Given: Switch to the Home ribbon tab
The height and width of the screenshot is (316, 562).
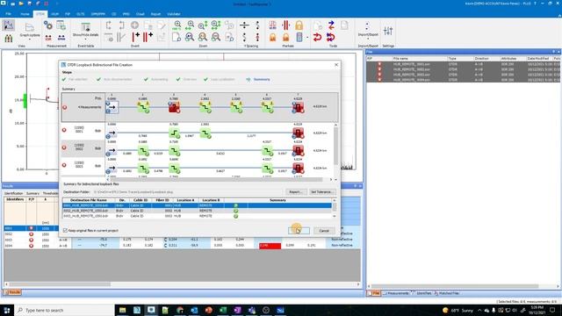Looking at the screenshot, I should coord(25,14).
